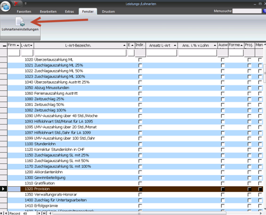Select row 1082 Zeitzuschlag 100%
Screen dimensions: 266x215
(135, 110)
